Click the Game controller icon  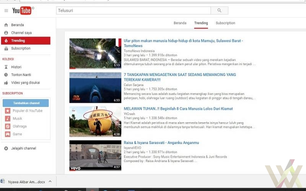(8, 134)
